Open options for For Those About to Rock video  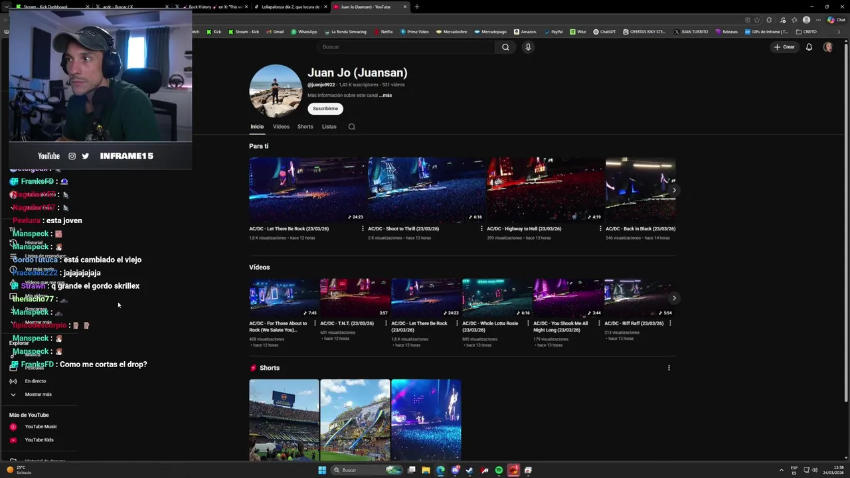point(315,323)
